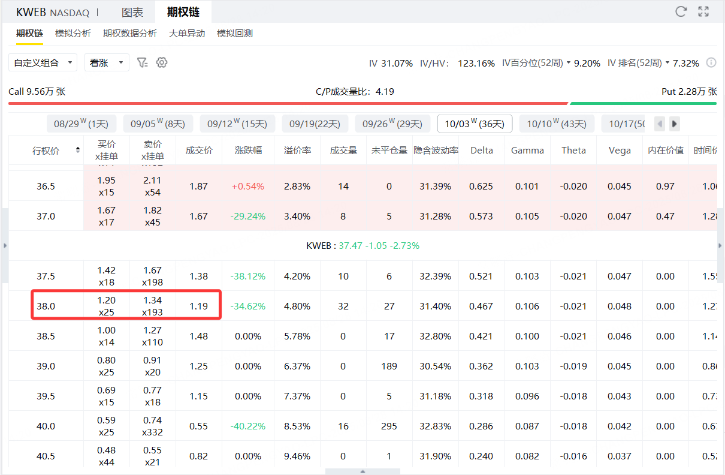Viewport: 725px width, 475px height.
Task: Open the 模拟分析 sub-tab
Action: [73, 34]
